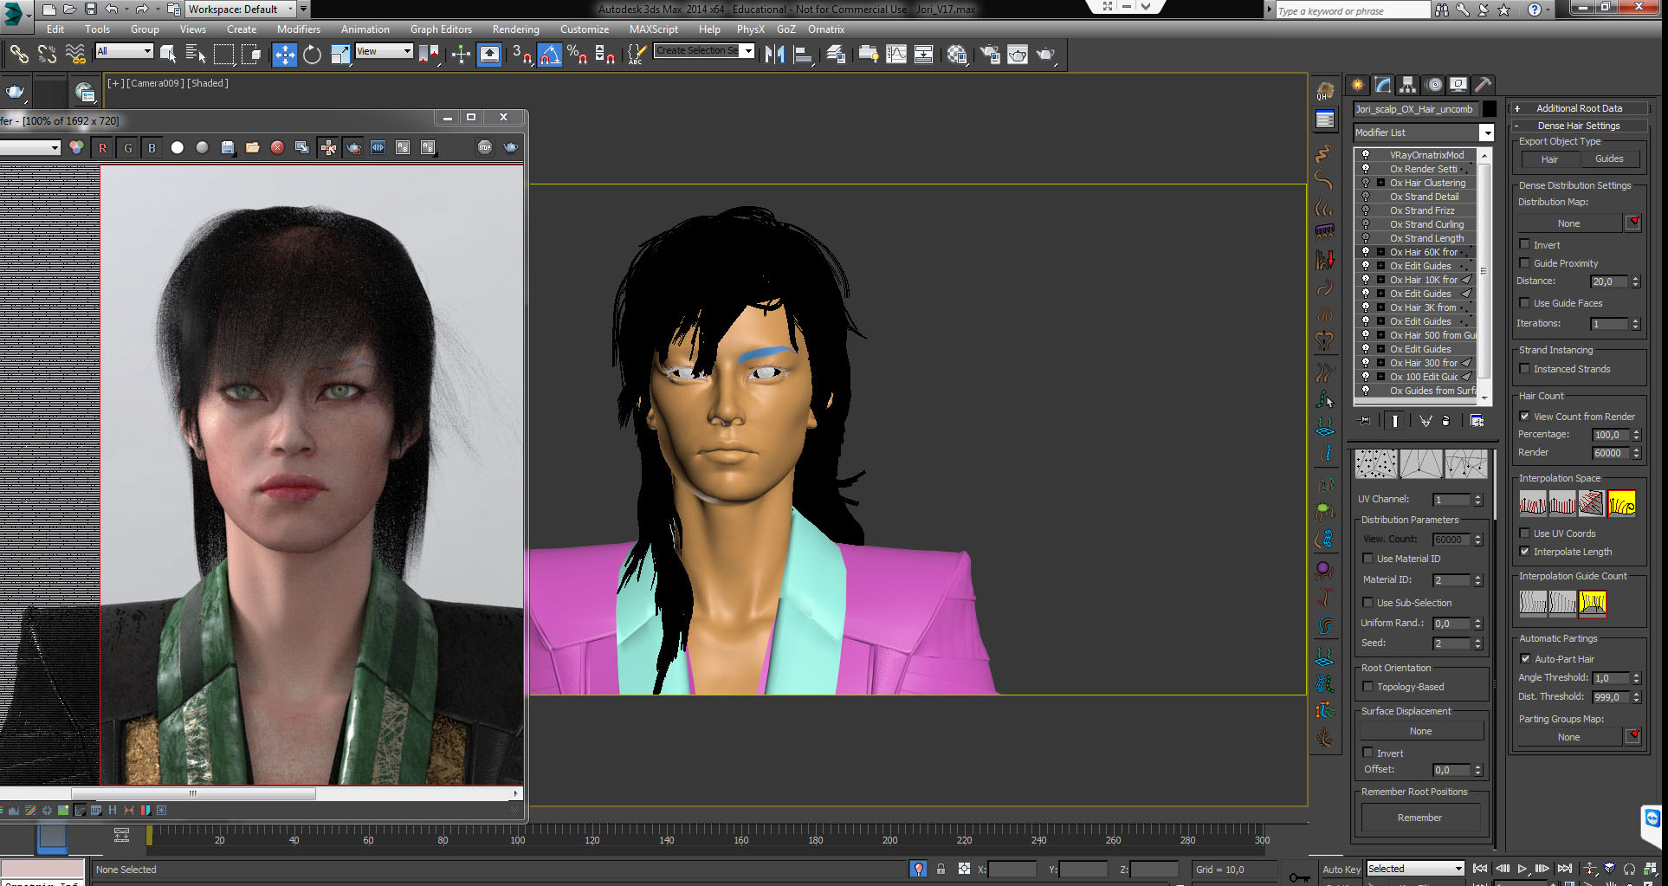Click the Mirror tool icon
The image size is (1668, 886).
pyautogui.click(x=774, y=55)
